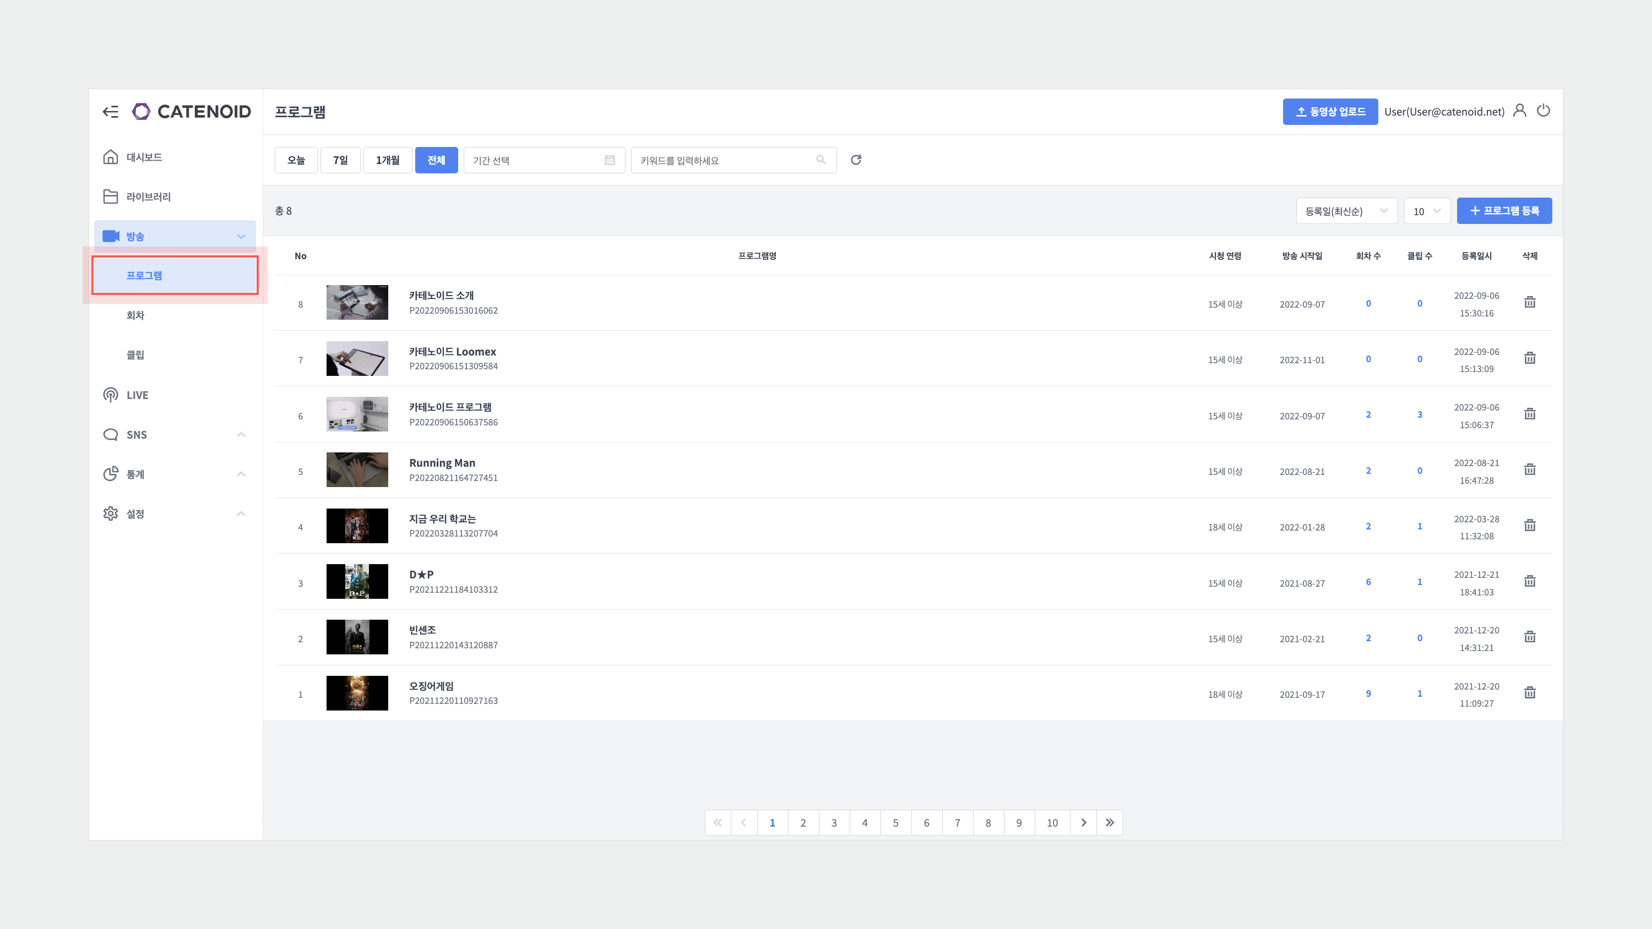Open the calendar icon in 기간 선택 field
1652x929 pixels.
point(609,160)
